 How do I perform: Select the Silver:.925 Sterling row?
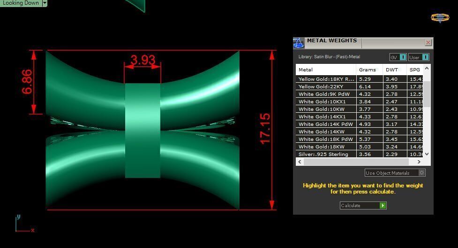[359, 155]
